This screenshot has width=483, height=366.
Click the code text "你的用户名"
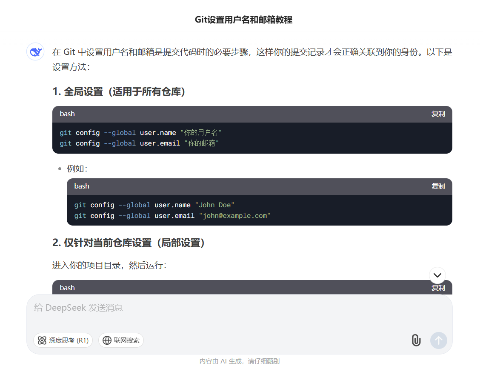[x=201, y=133]
